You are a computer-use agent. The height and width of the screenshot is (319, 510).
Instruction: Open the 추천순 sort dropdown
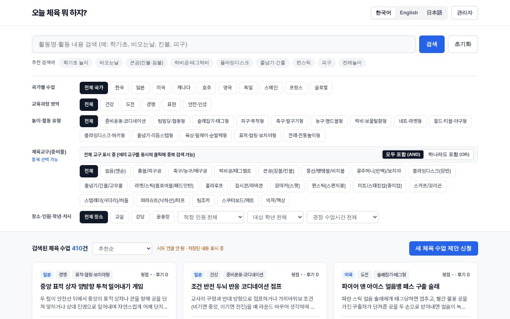click(x=122, y=248)
